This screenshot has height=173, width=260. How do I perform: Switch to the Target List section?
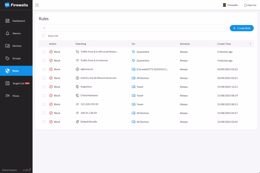coord(18,83)
